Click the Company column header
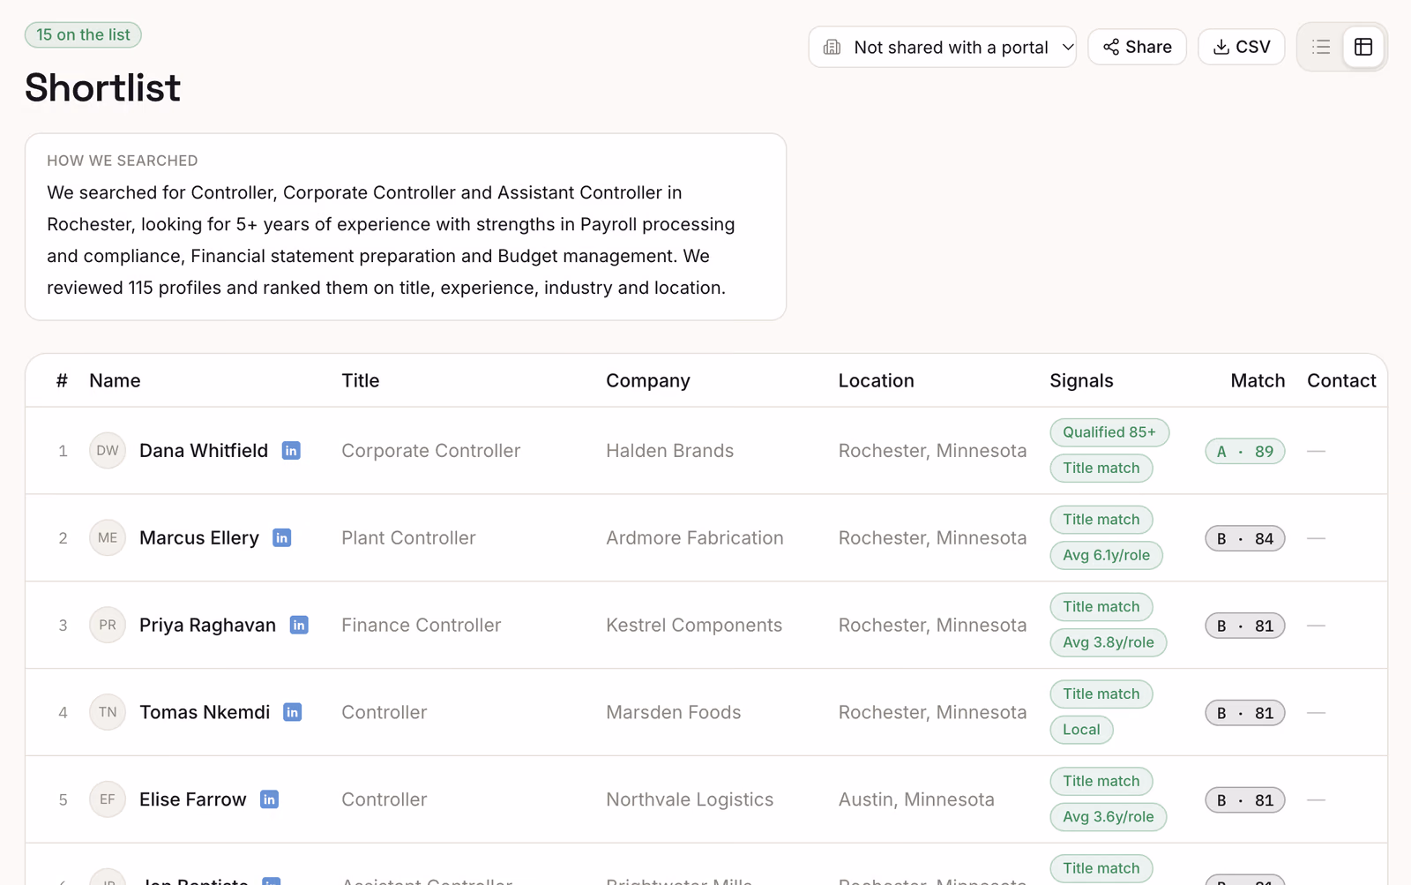The width and height of the screenshot is (1411, 885). pyautogui.click(x=648, y=380)
